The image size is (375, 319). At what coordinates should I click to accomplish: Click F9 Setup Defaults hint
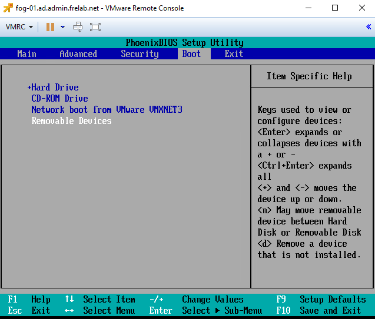point(321,299)
